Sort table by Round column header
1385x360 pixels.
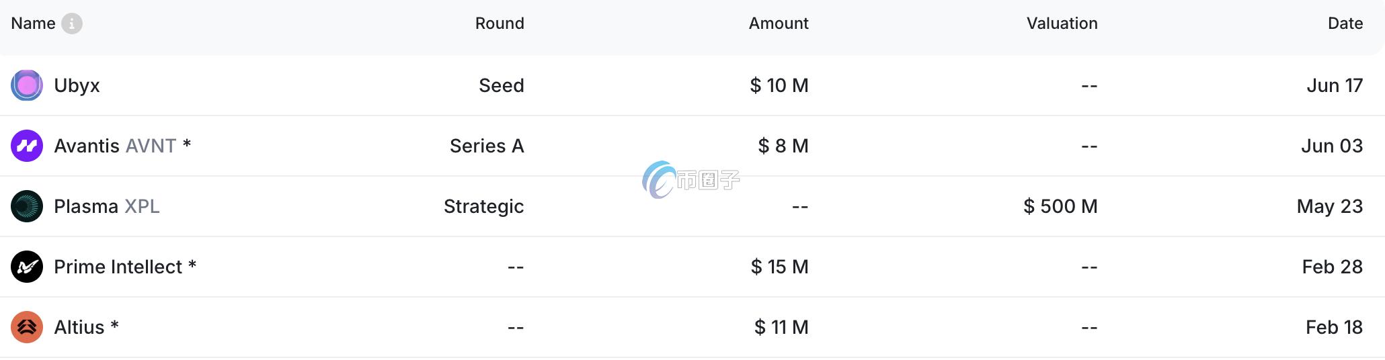click(x=500, y=24)
